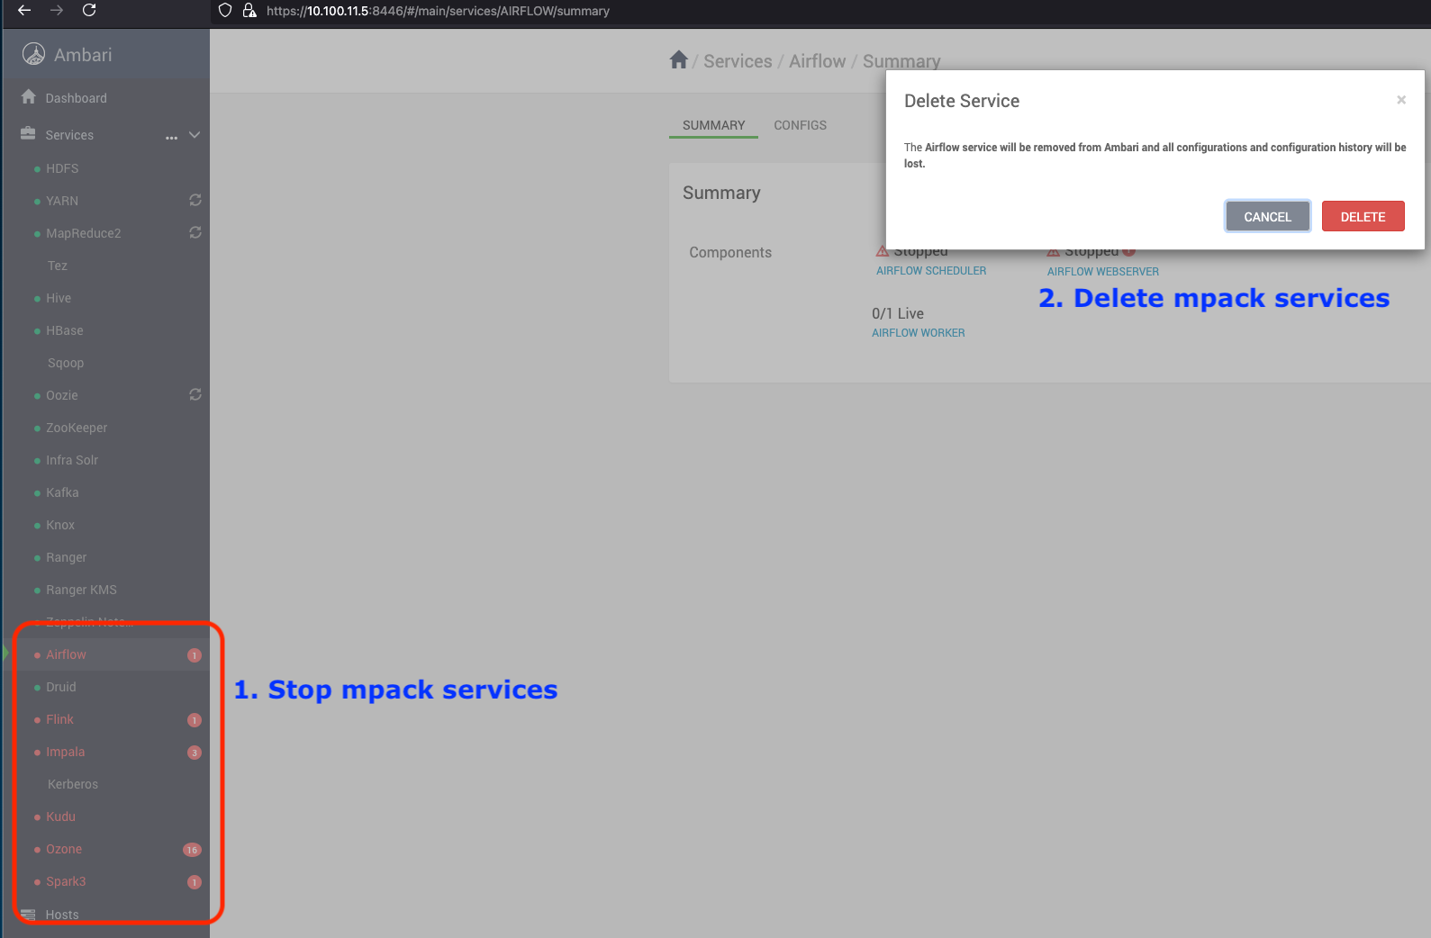Open the Hosts page from sidebar
This screenshot has width=1431, height=938.
[62, 915]
